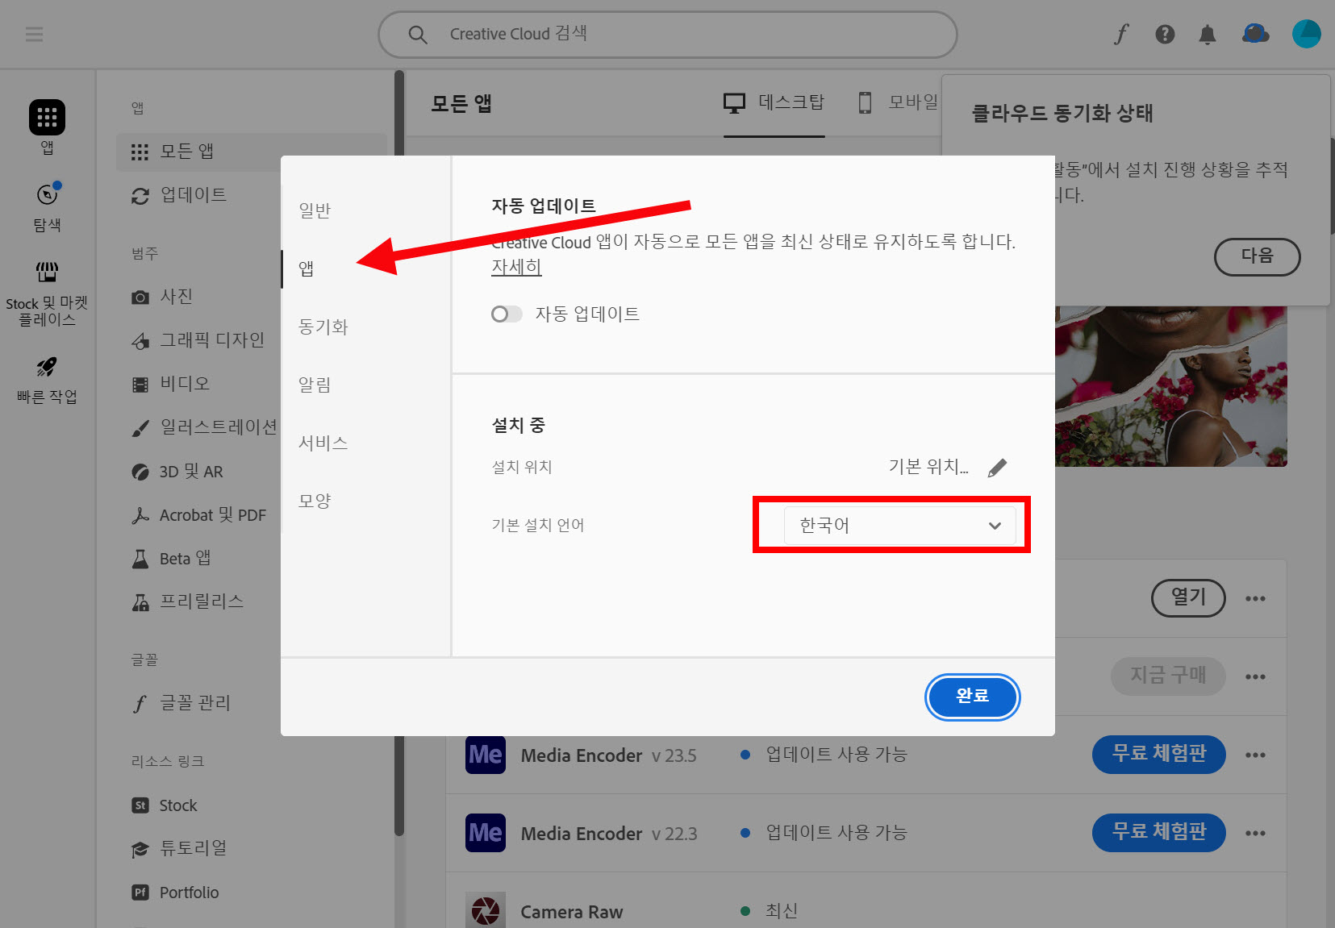Click Media Encoder v 22.3 app icon
The height and width of the screenshot is (928, 1335).
pos(486,833)
